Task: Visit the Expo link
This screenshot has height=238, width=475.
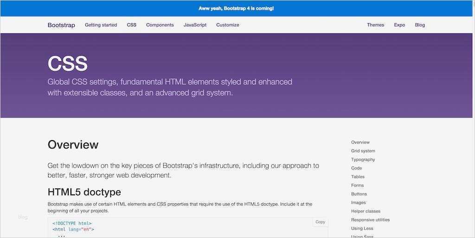Action: 399,25
